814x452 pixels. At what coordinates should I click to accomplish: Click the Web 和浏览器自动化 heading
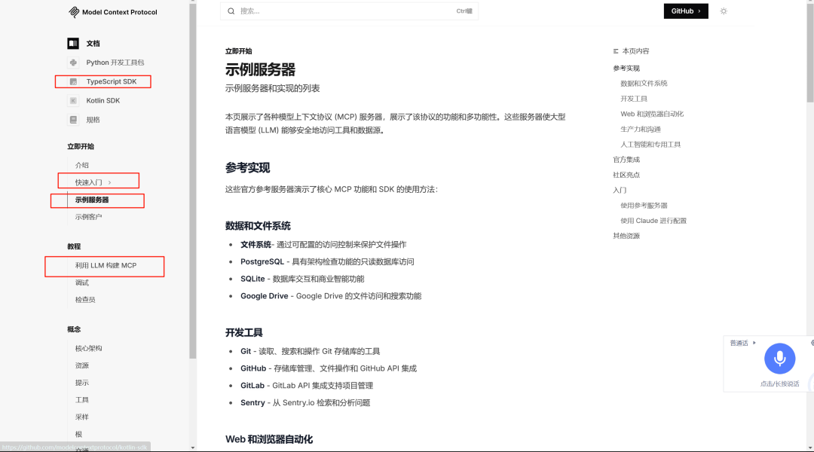pyautogui.click(x=269, y=439)
